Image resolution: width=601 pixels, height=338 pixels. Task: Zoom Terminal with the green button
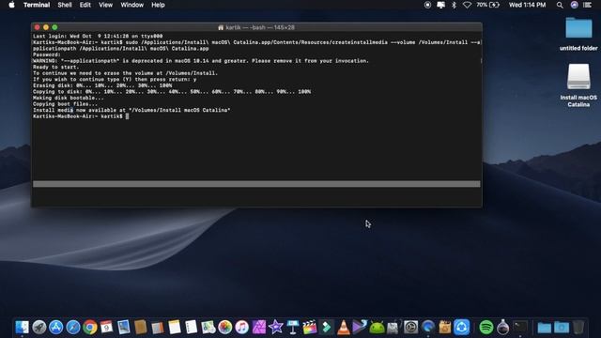tap(54, 27)
